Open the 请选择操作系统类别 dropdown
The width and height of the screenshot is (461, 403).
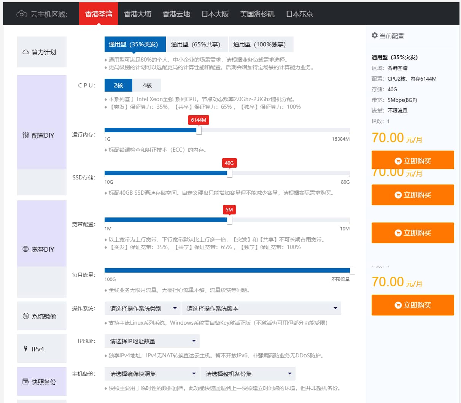pyautogui.click(x=142, y=308)
